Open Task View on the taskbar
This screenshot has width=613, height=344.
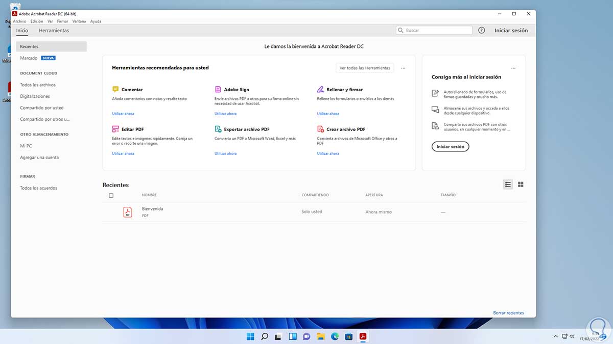(x=278, y=336)
